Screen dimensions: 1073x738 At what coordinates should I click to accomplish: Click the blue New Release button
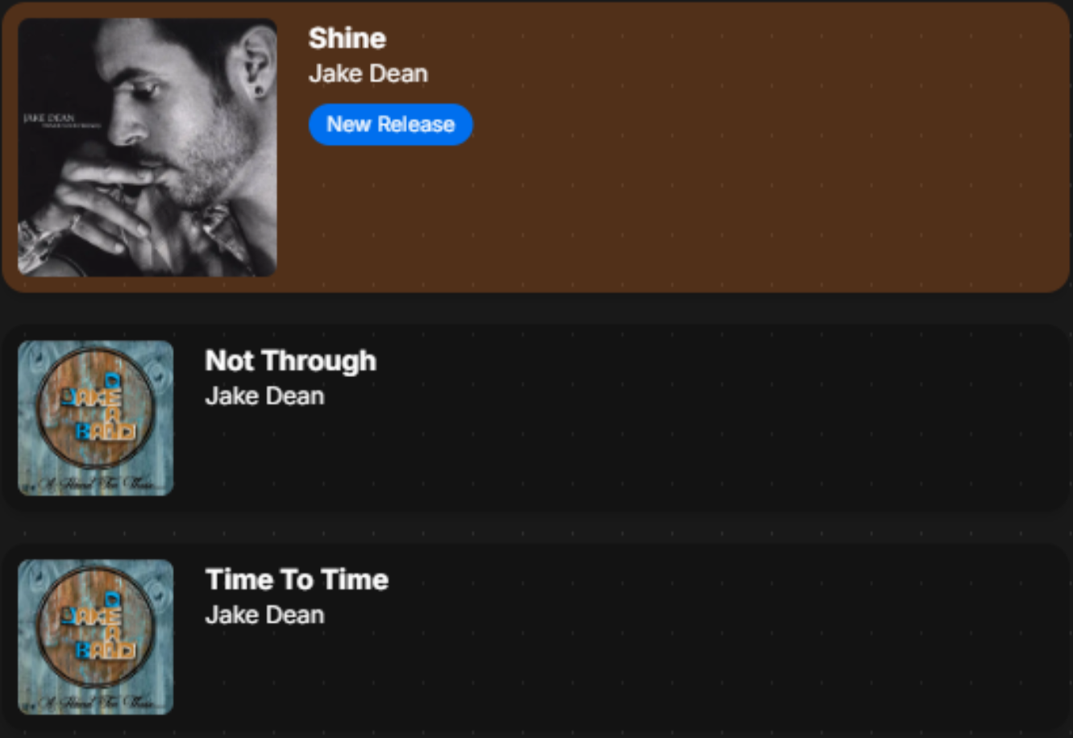390,124
